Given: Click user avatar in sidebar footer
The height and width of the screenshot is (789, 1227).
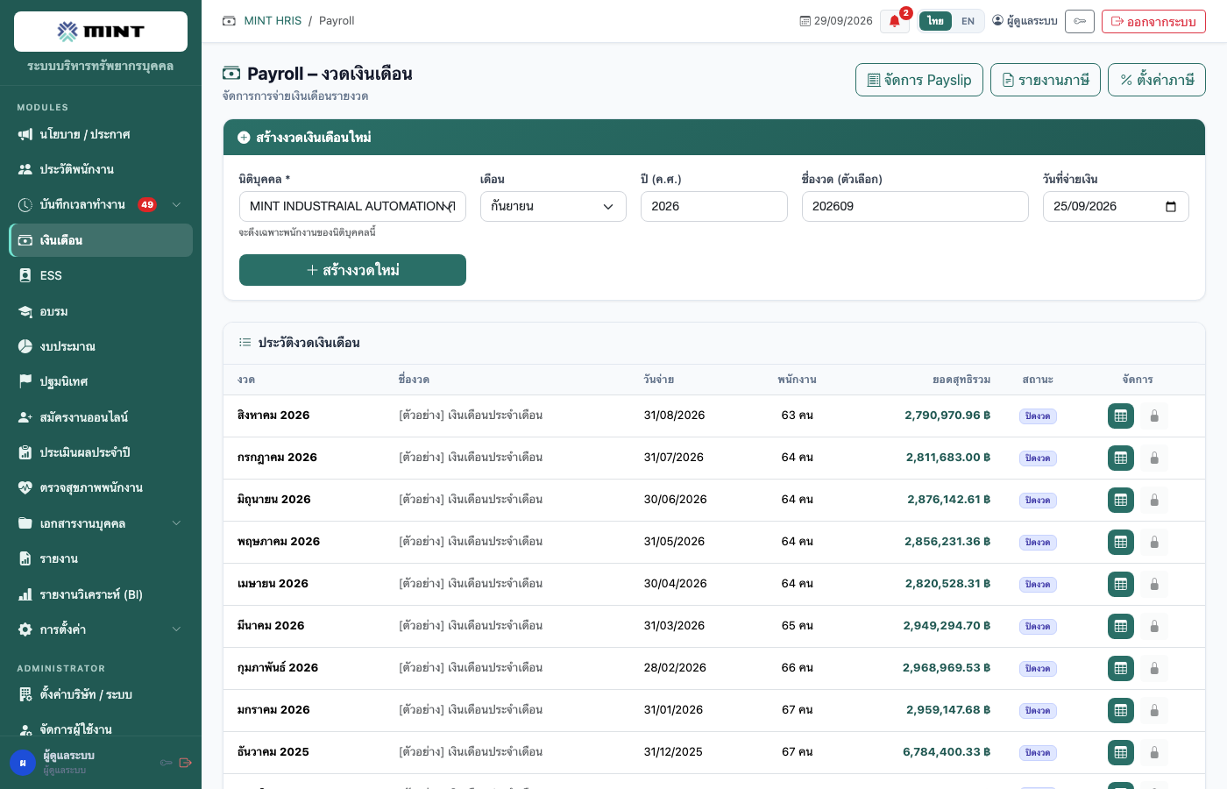Looking at the screenshot, I should [23, 763].
